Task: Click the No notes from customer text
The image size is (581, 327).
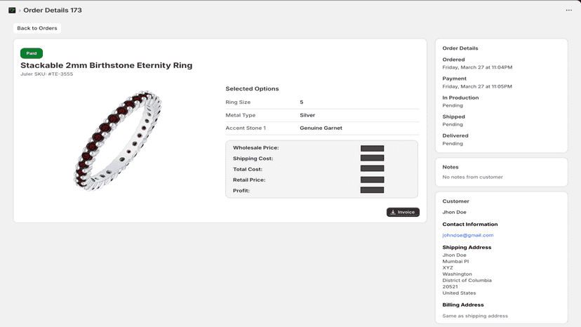Action: coord(472,177)
